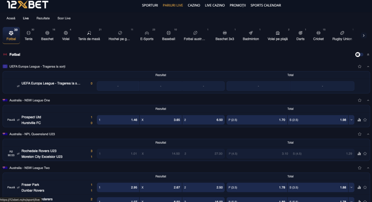Screen dimensions: 372x202
Task: Favorite the NPL Queensland U23 league
Action: point(360,134)
